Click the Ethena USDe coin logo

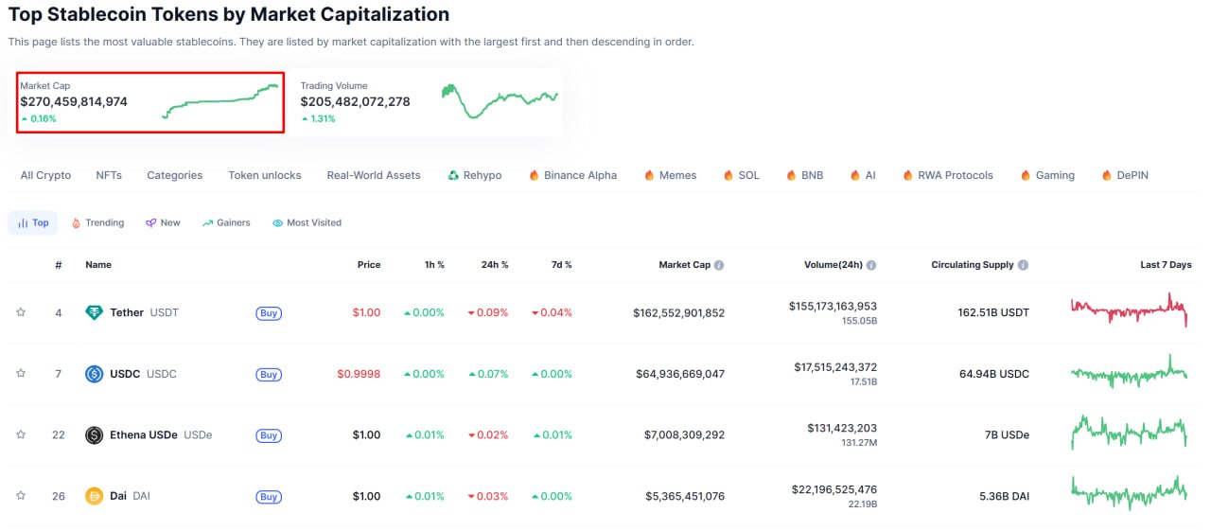[x=94, y=434]
